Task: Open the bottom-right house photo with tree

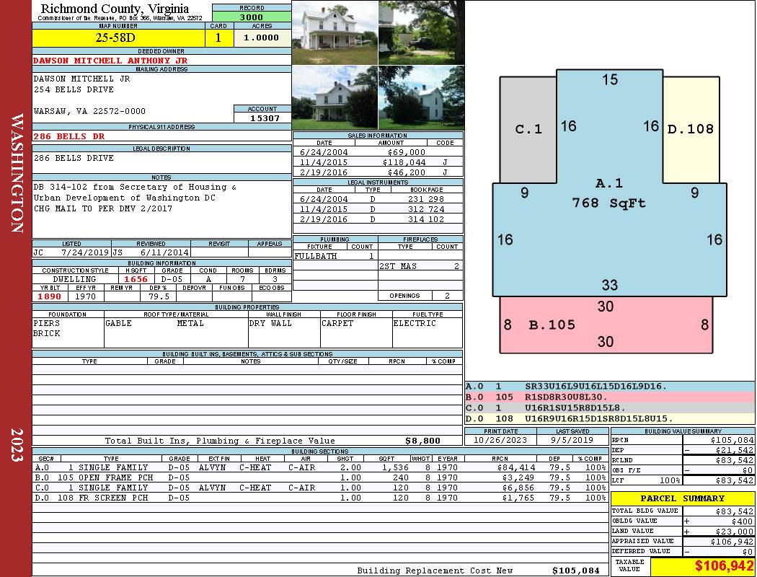Action: [x=422, y=97]
